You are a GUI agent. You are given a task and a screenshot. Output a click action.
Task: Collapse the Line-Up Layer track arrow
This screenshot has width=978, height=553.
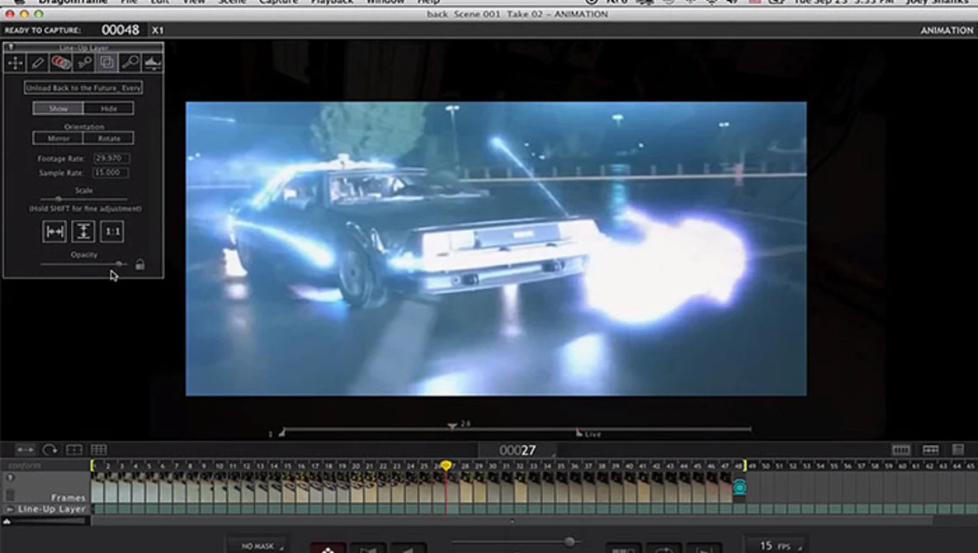[x=9, y=509]
